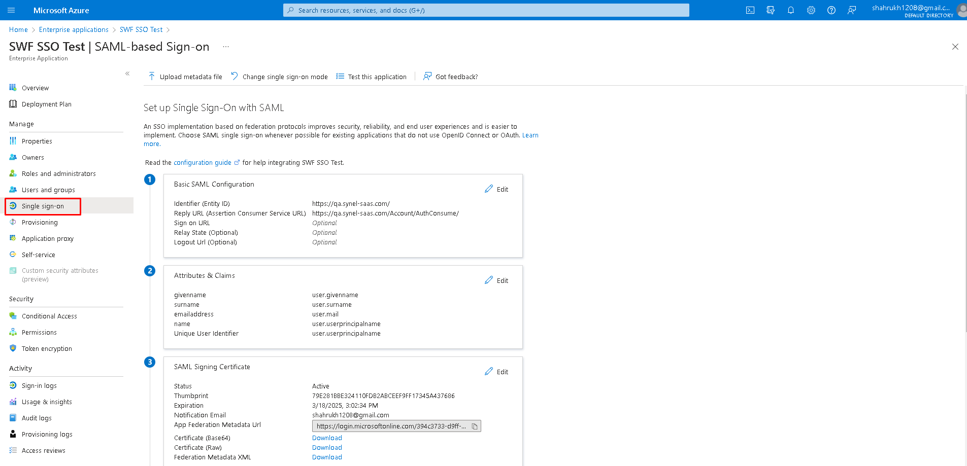Open Provisioning under Manage
Screen dimensions: 967x466
pos(40,222)
